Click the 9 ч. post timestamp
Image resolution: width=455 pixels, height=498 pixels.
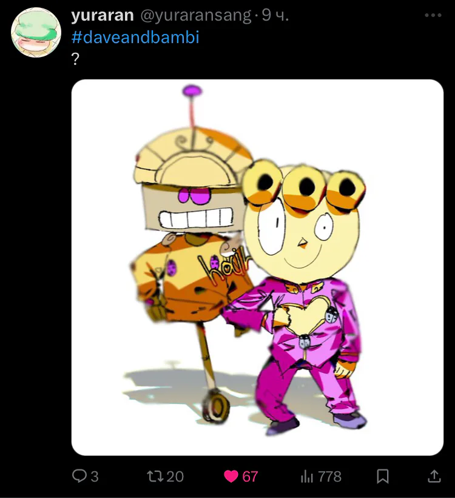point(275,15)
